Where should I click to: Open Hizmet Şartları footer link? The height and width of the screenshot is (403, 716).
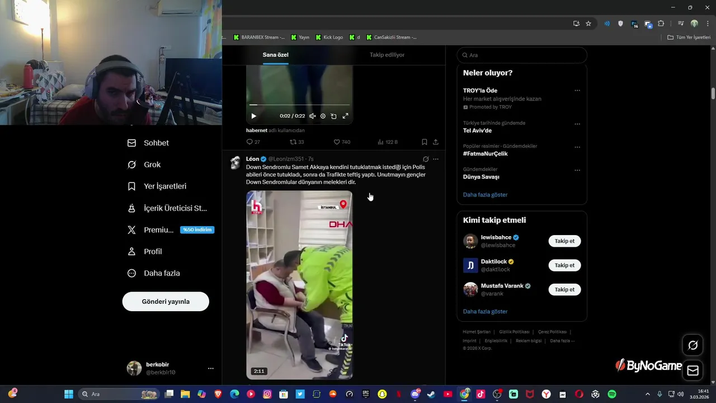[x=476, y=332]
